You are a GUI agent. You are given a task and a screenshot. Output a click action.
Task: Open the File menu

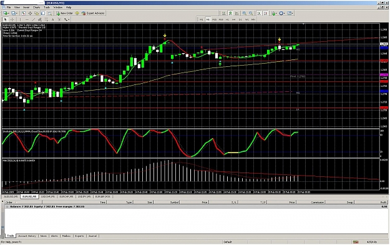coord(9,7)
